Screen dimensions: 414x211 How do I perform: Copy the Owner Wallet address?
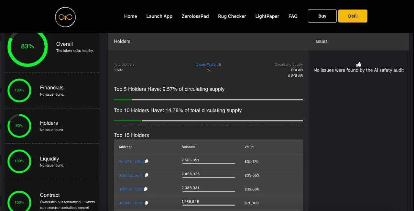point(219,64)
